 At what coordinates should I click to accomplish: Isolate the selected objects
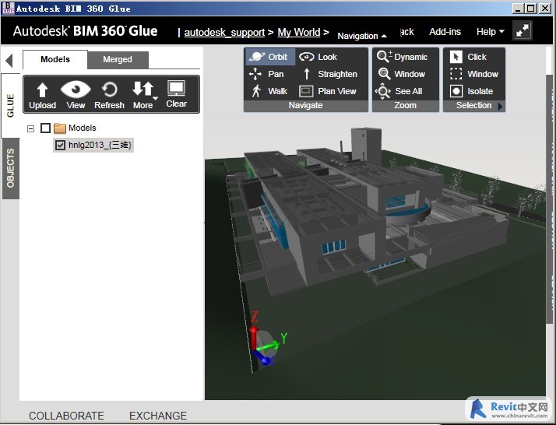[x=472, y=91]
